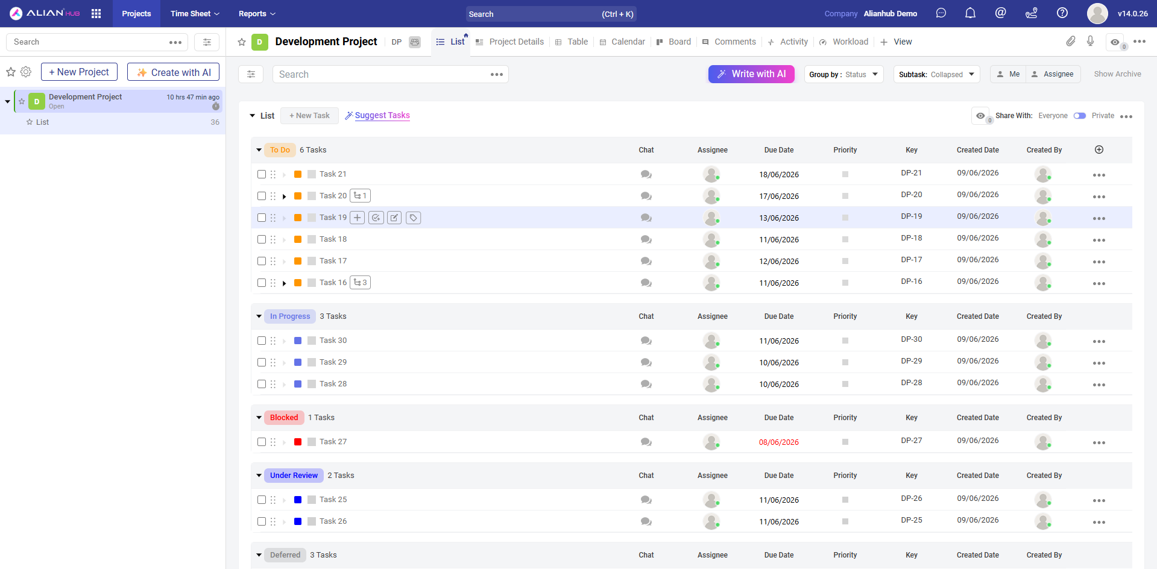This screenshot has width=1157, height=569.
Task: Open chat icon for Task 27
Action: tap(646, 442)
